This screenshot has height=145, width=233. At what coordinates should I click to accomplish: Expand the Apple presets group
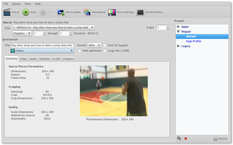point(178,27)
